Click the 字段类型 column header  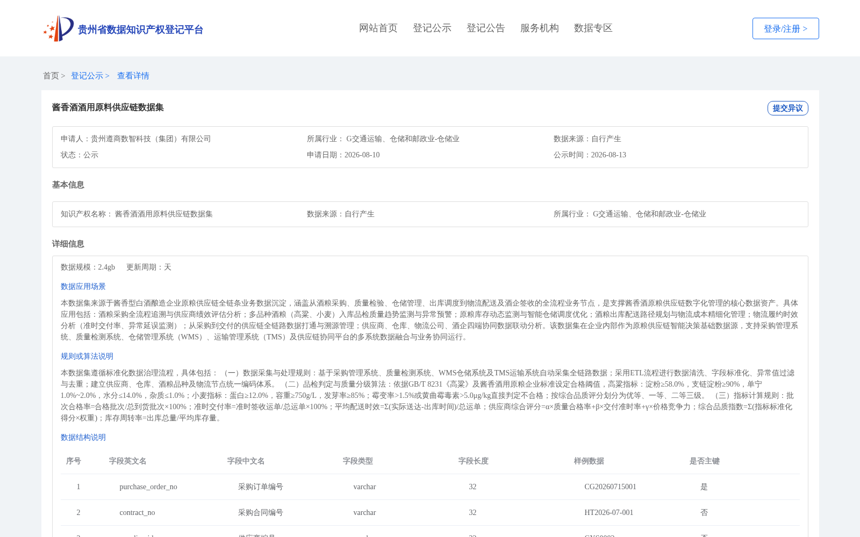(x=358, y=461)
